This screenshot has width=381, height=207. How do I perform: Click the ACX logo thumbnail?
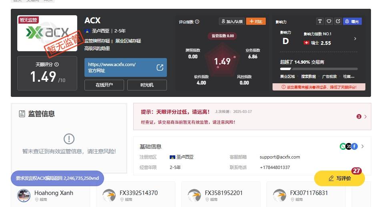[47, 33]
